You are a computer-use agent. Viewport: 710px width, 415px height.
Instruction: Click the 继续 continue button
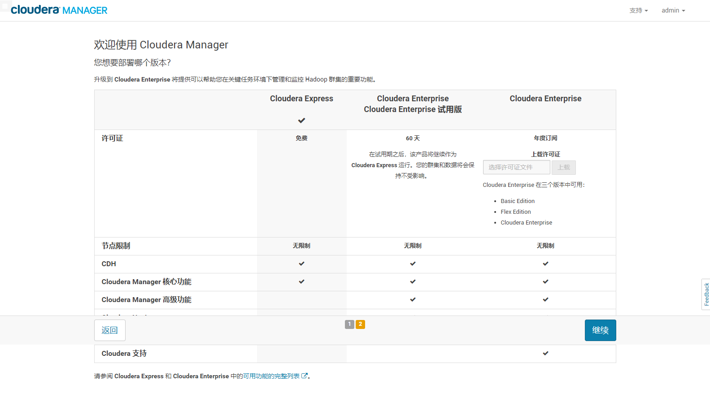[x=600, y=330]
